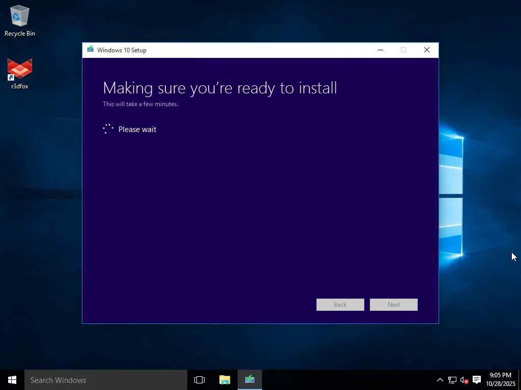Click the Show Desktop strip

pyautogui.click(x=519, y=380)
